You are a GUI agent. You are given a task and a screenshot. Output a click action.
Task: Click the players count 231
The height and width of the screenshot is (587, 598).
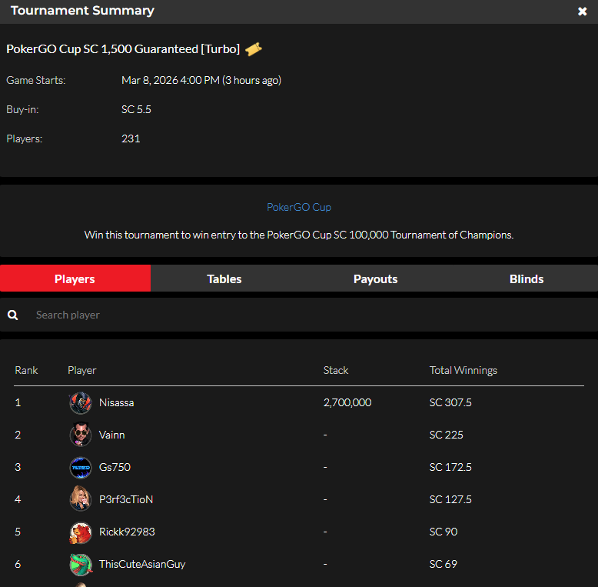click(x=131, y=138)
